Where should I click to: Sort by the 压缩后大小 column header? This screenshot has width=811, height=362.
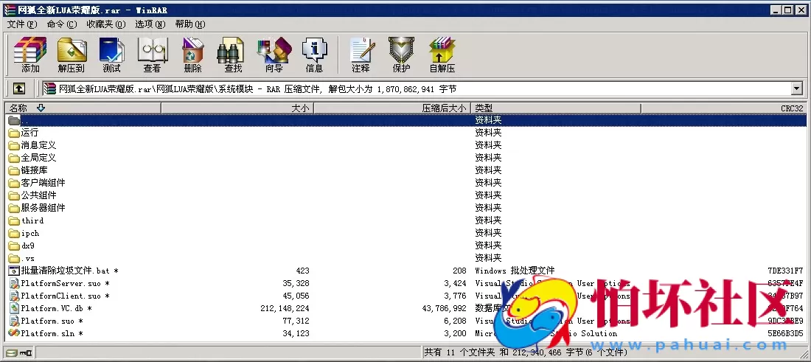(x=392, y=108)
